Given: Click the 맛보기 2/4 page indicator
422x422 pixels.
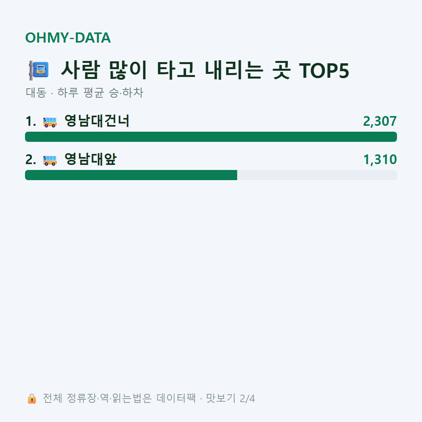Looking at the screenshot, I should [231, 398].
